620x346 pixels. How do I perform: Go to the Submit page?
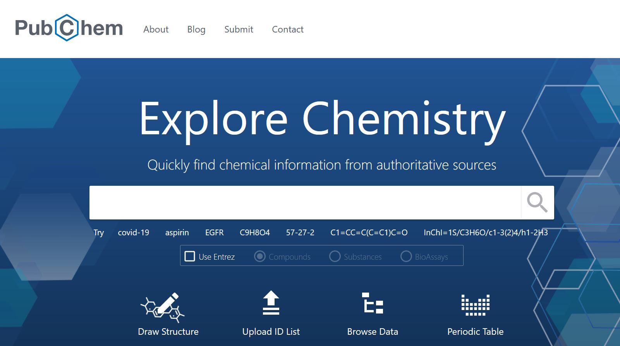click(239, 29)
